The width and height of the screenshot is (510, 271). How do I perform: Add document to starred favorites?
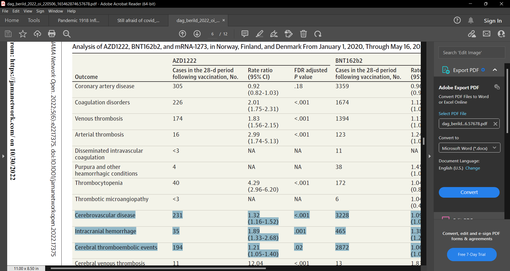[x=23, y=34]
